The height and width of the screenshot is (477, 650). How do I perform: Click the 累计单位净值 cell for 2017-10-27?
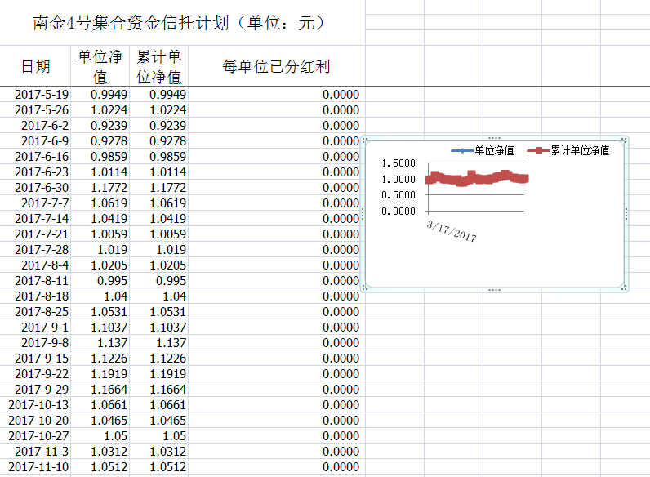tap(158, 436)
